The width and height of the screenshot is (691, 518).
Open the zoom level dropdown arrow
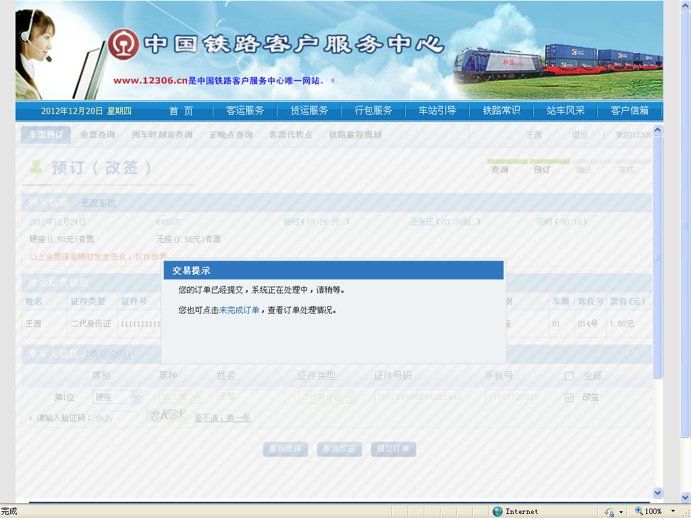[x=673, y=511]
